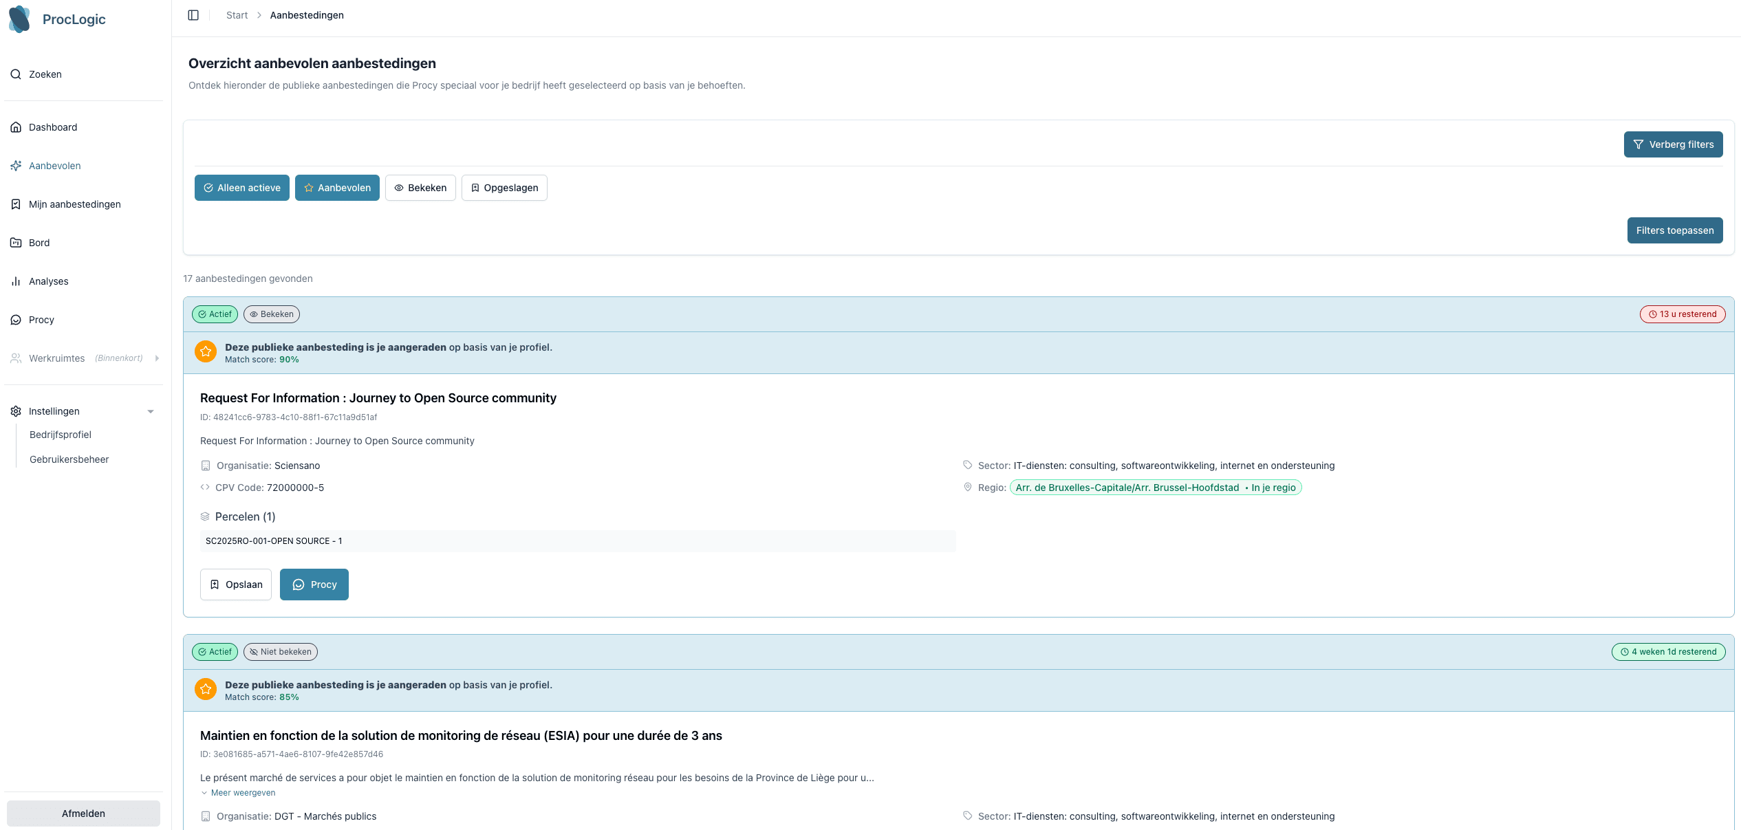Open the Bord section from the sidebar
This screenshot has height=830, width=1741.
pyautogui.click(x=39, y=242)
